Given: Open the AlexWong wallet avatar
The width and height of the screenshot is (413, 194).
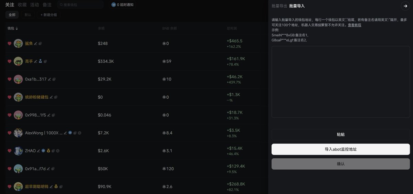Looking at the screenshot, I should pyautogui.click(x=18, y=133).
